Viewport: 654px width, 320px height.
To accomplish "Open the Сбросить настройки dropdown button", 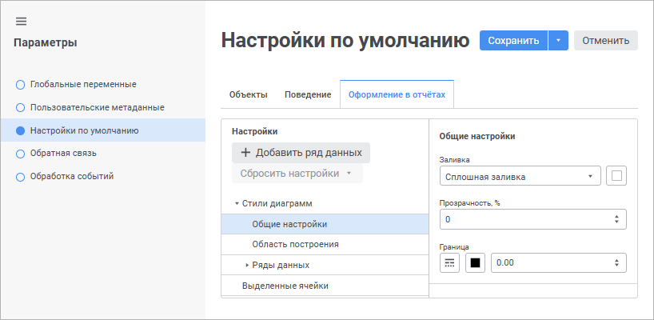I will point(297,174).
